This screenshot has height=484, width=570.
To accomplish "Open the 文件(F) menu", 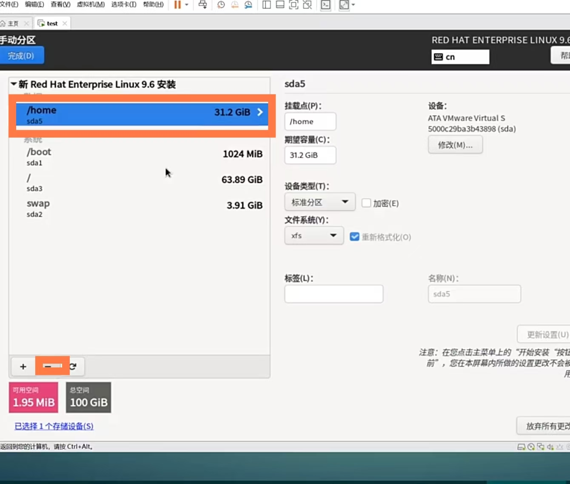I will 9,4.
